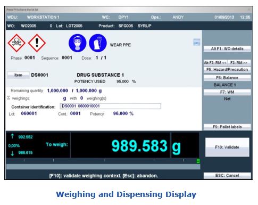
Task: Open F5: Hazard/Precaution
Action: click(x=227, y=69)
